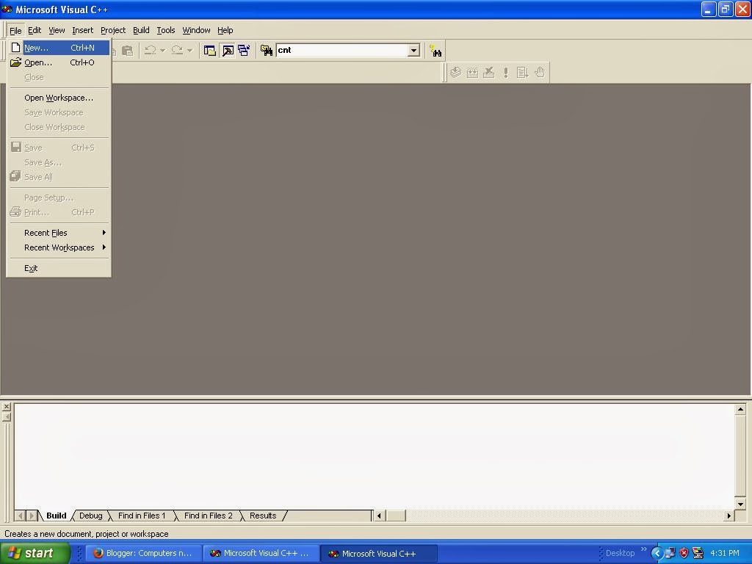Viewport: 752px width, 564px height.
Task: Choose Open... from the File menu
Action: (x=59, y=62)
